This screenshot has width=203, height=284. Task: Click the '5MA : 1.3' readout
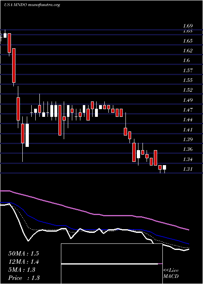tap(22, 270)
